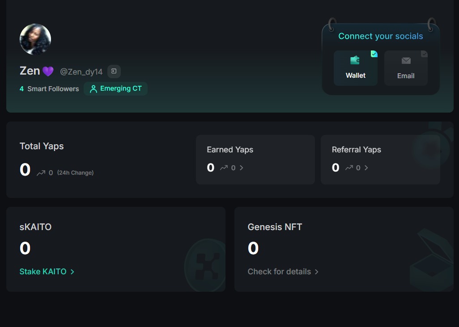Screen dimensions: 459x327
Task: Click the sKAITO heading
Action: point(35,227)
